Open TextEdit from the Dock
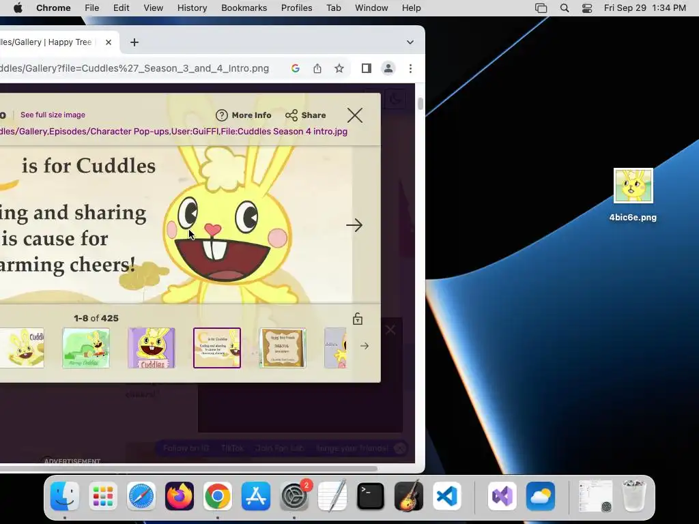The width and height of the screenshot is (699, 524). click(332, 496)
